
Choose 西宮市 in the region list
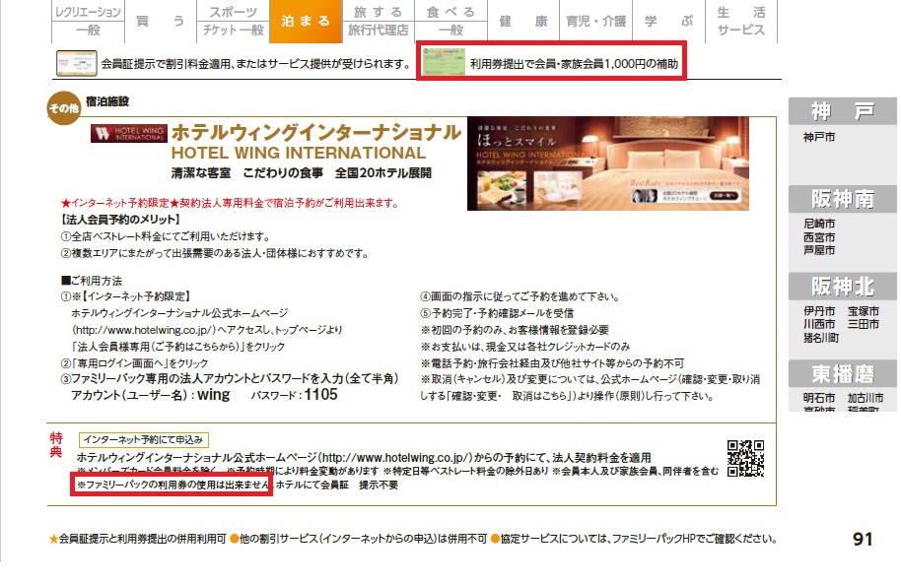tap(819, 237)
